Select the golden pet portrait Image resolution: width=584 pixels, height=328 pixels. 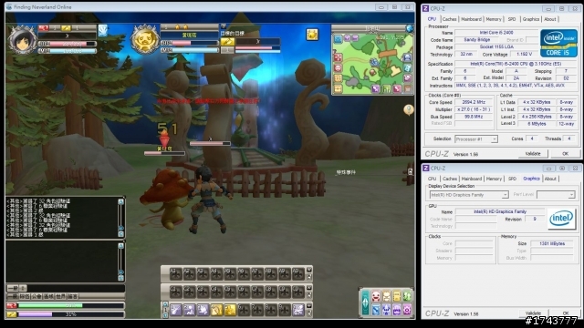point(145,39)
